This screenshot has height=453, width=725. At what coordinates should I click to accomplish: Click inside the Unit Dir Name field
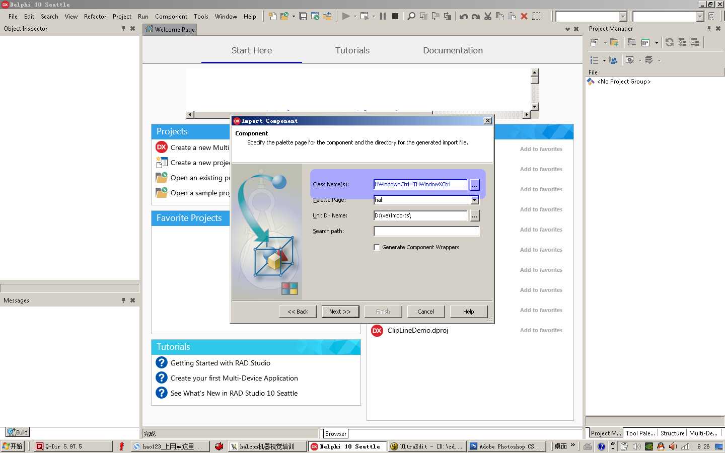pyautogui.click(x=420, y=215)
